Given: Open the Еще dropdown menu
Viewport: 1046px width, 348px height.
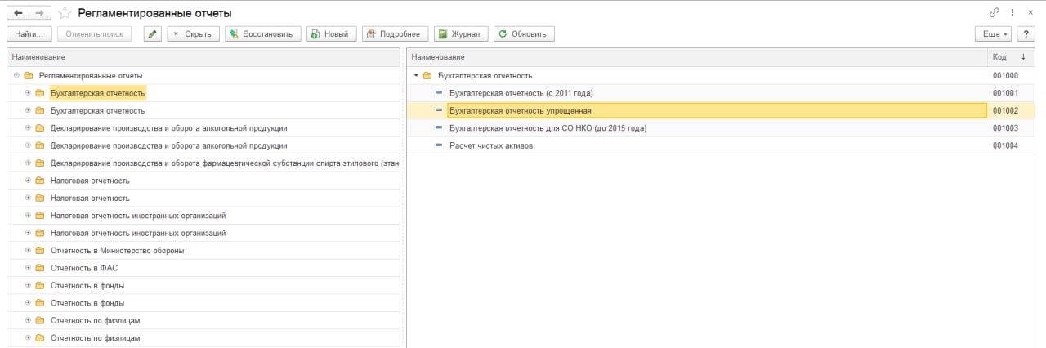Looking at the screenshot, I should point(993,33).
